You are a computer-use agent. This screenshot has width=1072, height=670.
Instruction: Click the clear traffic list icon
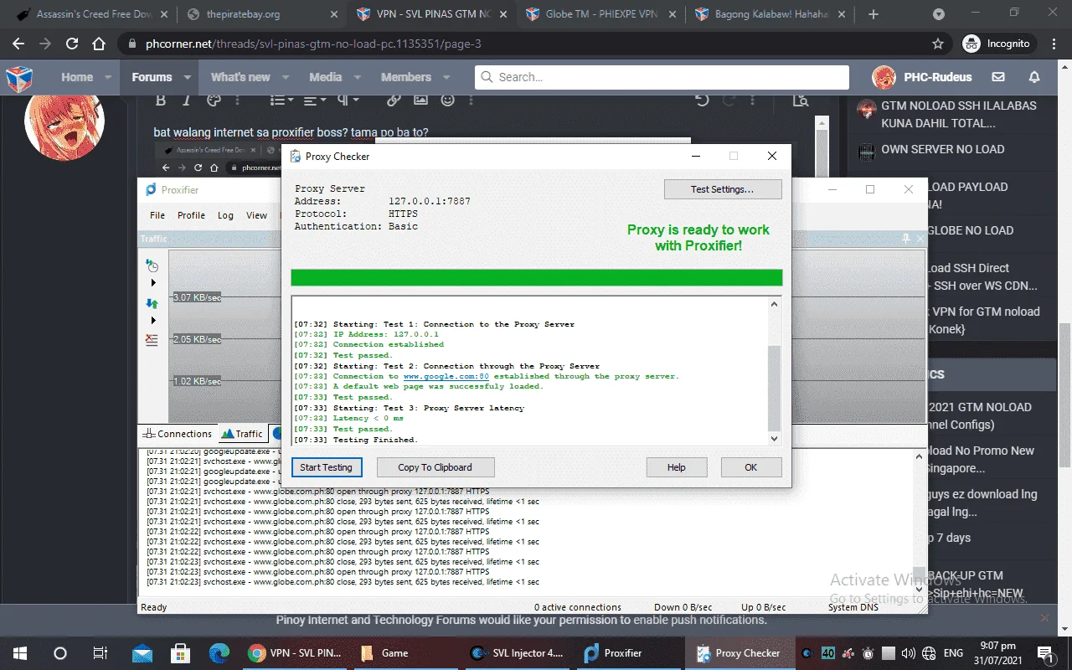pos(152,340)
